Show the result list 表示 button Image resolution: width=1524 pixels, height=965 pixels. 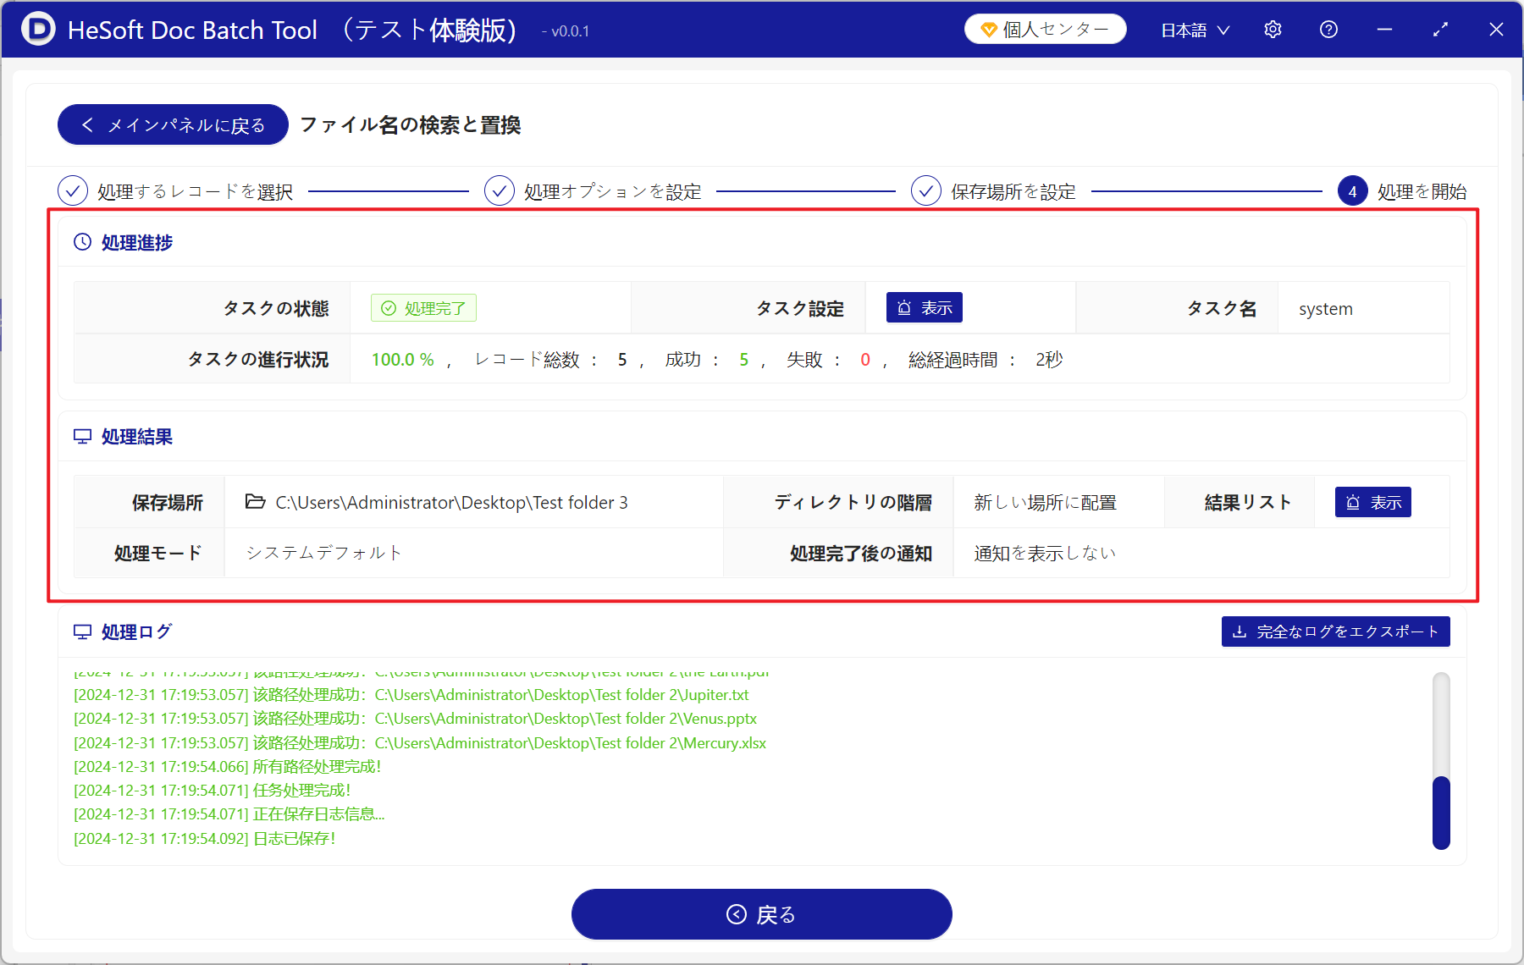[x=1372, y=502]
